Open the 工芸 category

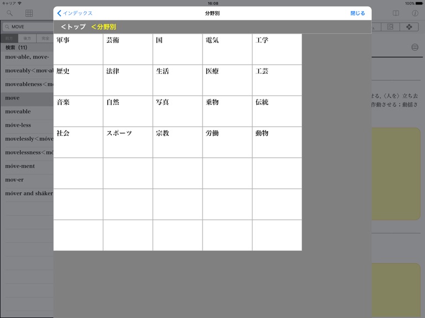pyautogui.click(x=277, y=80)
